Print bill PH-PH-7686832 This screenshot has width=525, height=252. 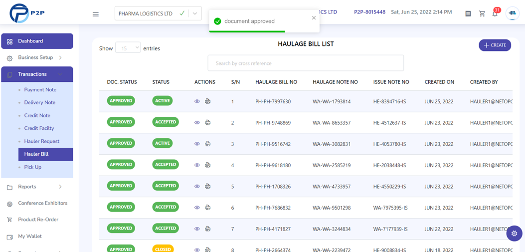pyautogui.click(x=207, y=208)
